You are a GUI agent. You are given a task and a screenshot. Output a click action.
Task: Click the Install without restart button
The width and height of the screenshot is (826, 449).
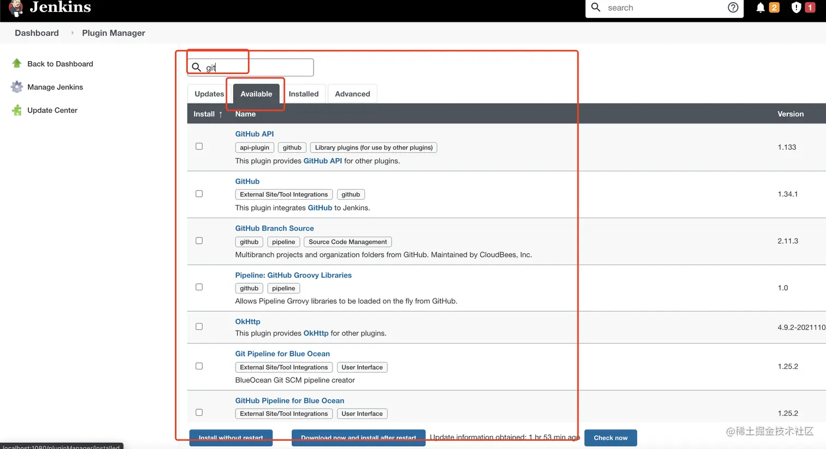click(x=231, y=438)
